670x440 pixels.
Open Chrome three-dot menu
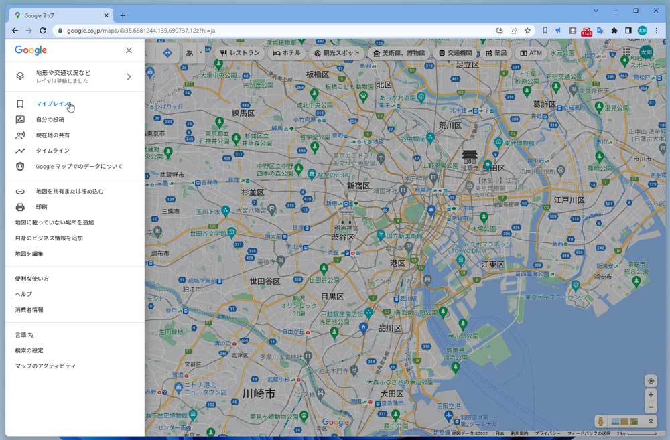coord(657,31)
